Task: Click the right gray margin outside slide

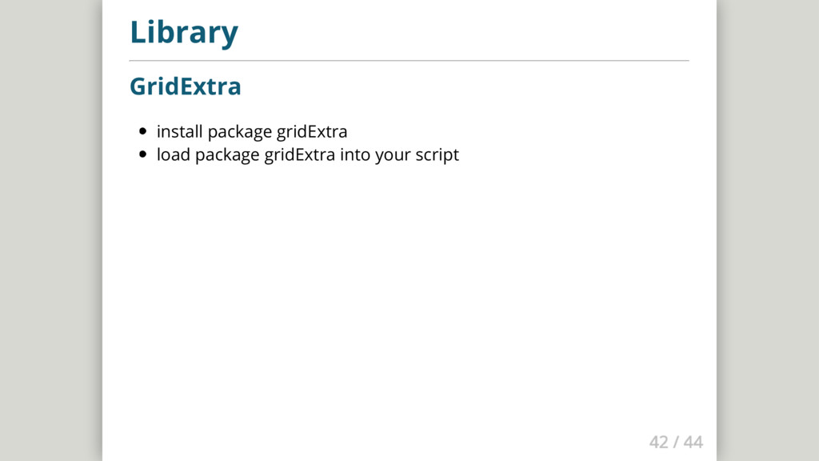Action: 768,230
